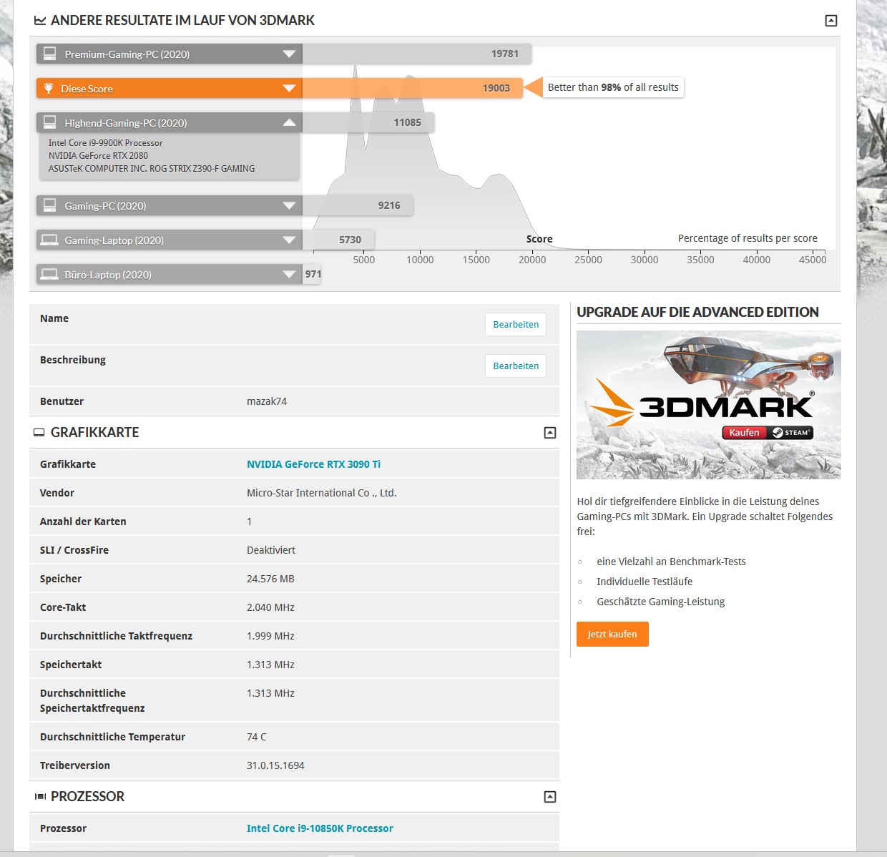Click the driver version 31.0.15.1694

275,765
